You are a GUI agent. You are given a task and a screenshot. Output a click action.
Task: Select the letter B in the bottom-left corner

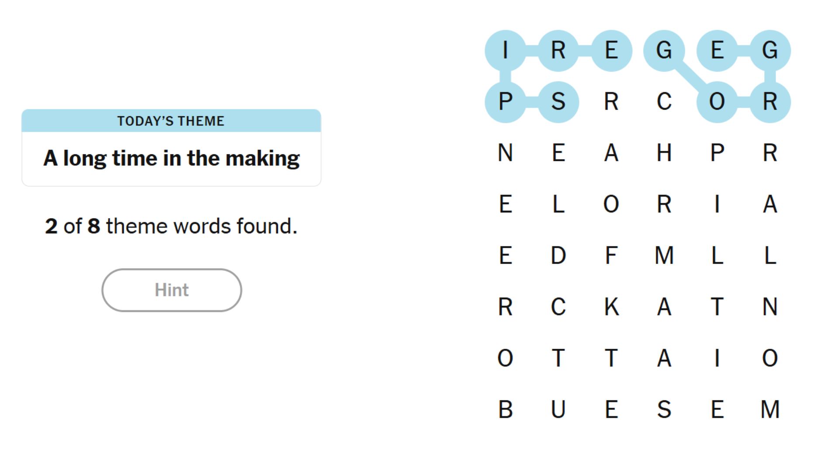click(506, 410)
